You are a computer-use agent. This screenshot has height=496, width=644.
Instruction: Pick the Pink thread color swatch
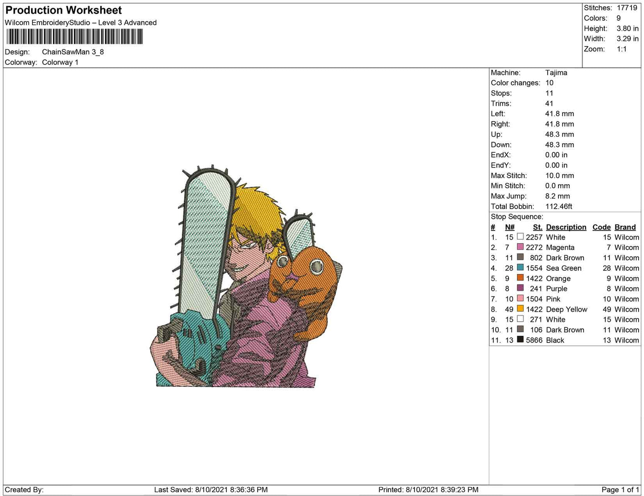pos(520,298)
